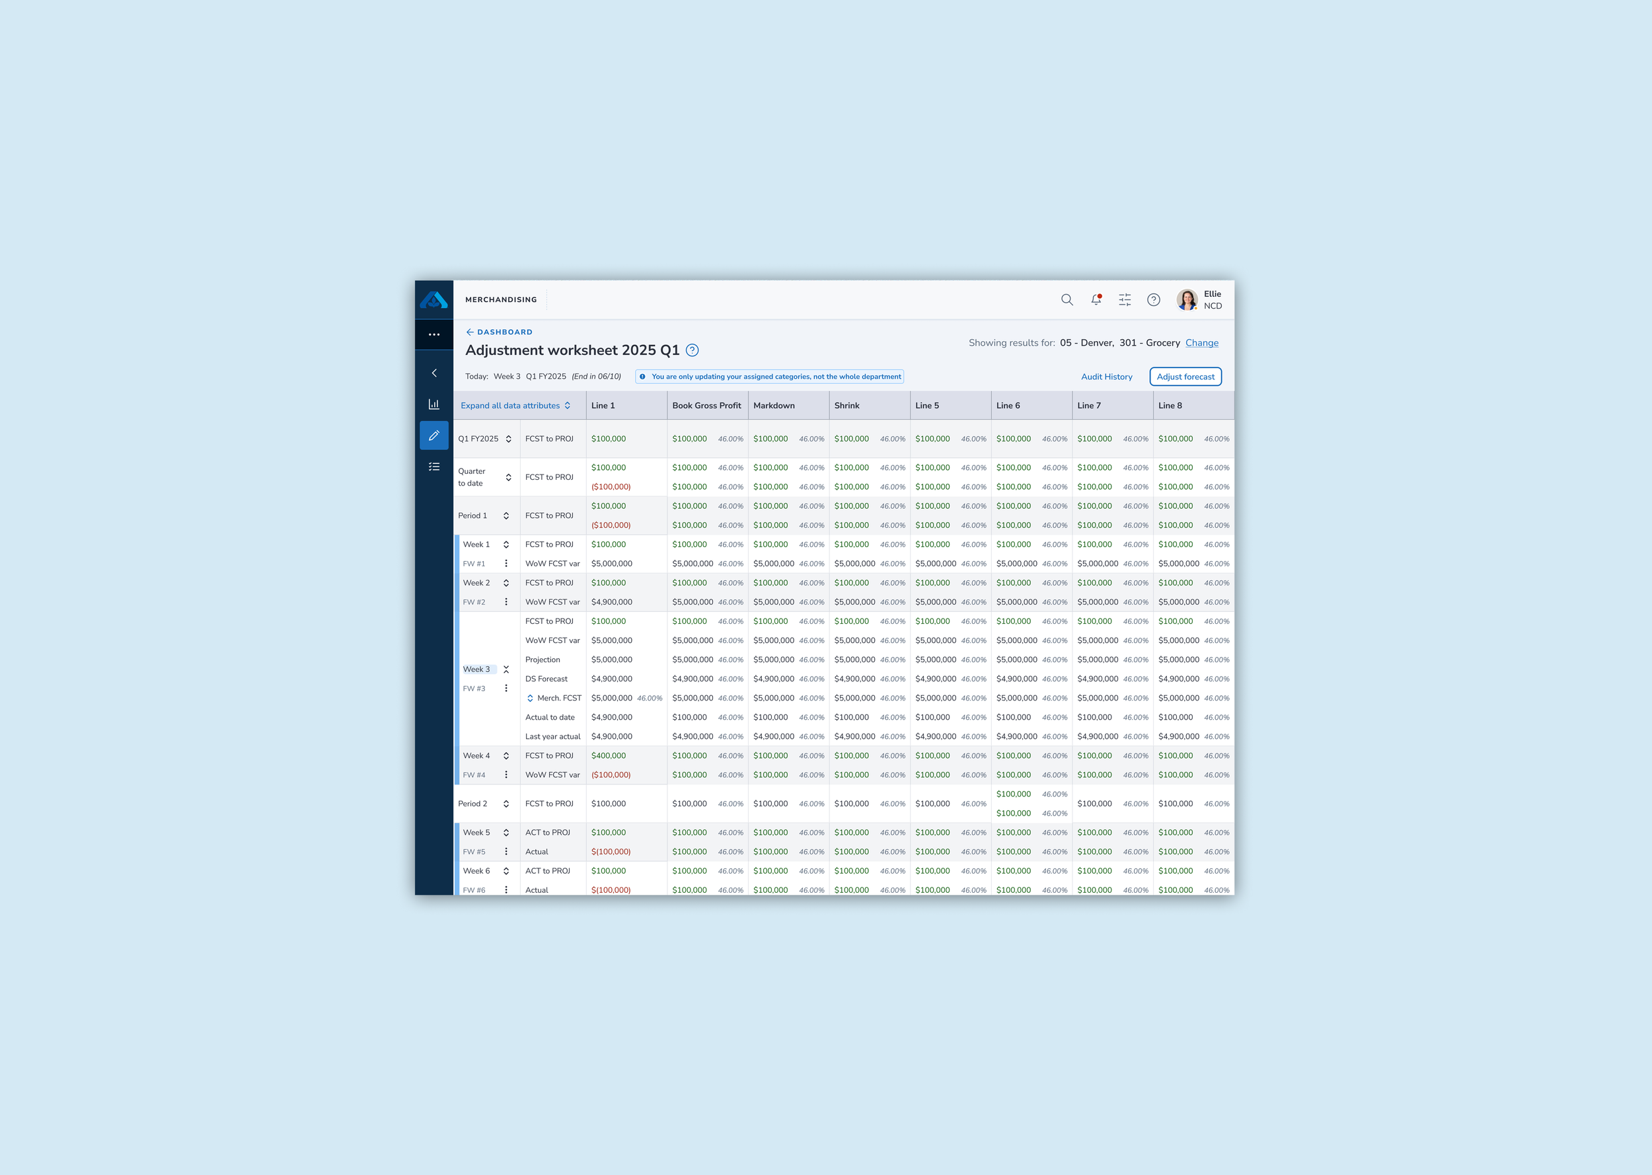Click Ellie's profile avatar

[1187, 299]
